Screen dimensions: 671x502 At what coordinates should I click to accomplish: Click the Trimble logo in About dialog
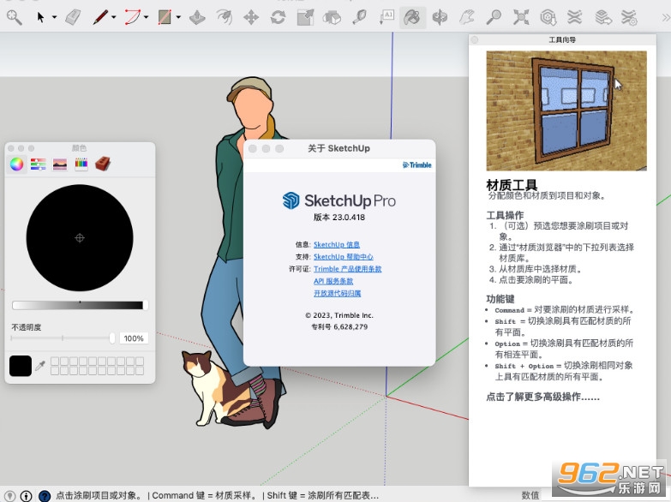click(416, 164)
